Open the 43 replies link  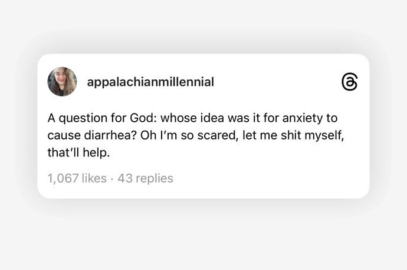point(146,178)
